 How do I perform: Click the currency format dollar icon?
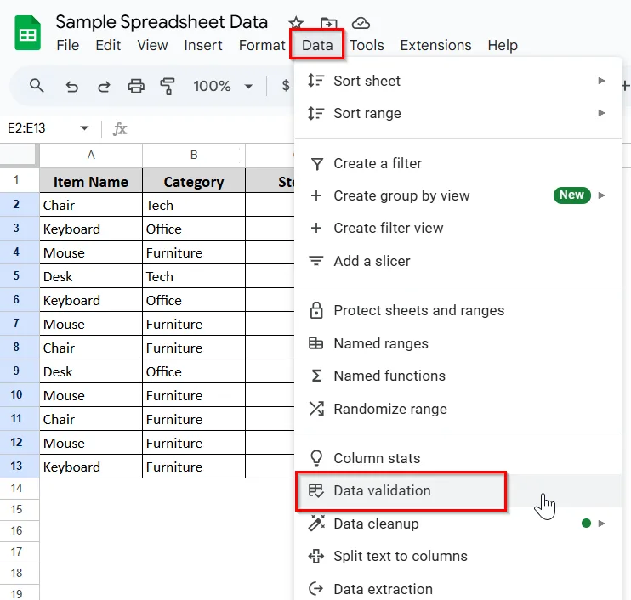pyautogui.click(x=286, y=85)
